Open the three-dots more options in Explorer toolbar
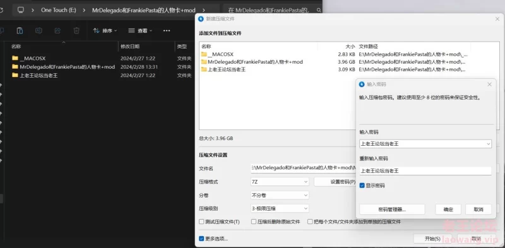 [x=166, y=30]
